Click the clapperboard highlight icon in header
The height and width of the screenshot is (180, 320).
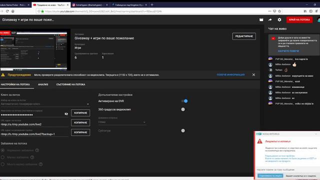261,20
